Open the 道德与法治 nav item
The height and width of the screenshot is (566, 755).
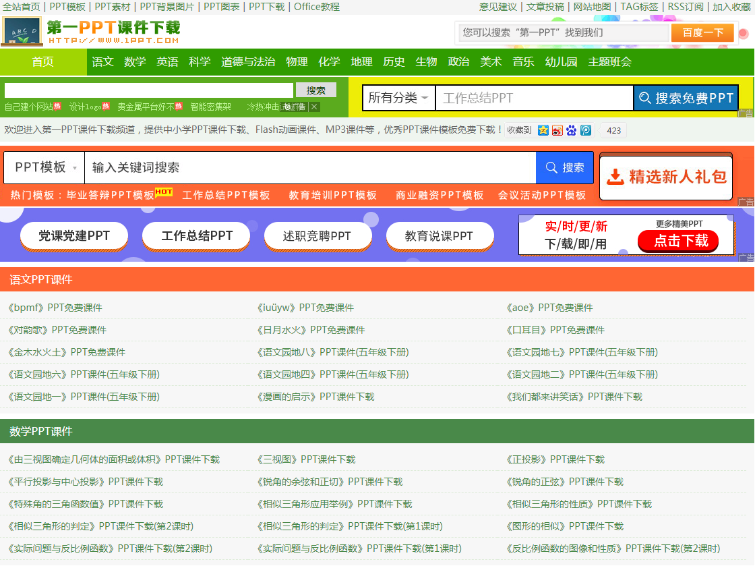tap(248, 61)
